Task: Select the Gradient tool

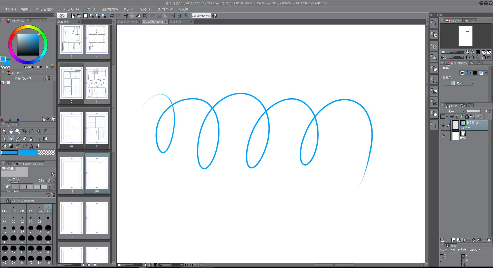Action: (11, 146)
